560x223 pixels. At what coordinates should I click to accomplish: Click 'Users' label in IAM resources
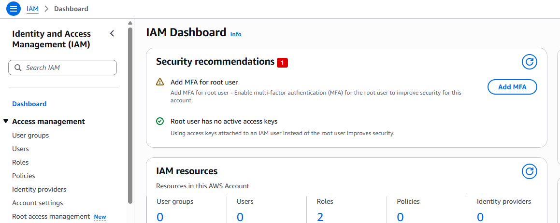point(245,202)
